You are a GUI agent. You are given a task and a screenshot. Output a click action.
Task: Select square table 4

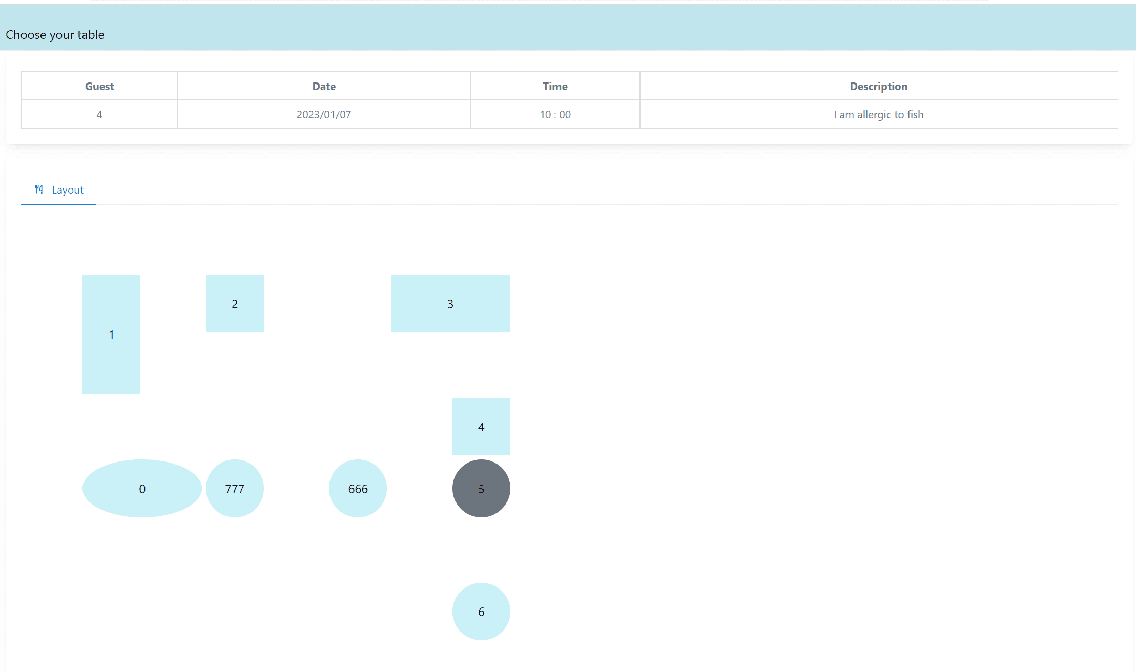[481, 427]
